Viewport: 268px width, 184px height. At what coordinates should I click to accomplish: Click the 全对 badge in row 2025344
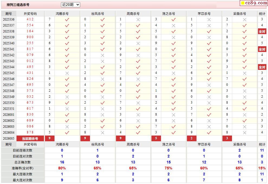pyautogui.click(x=262, y=67)
